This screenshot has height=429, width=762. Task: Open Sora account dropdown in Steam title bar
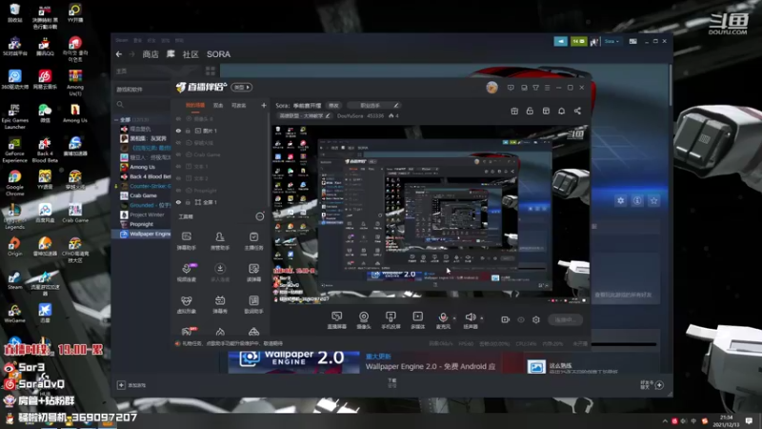[612, 41]
